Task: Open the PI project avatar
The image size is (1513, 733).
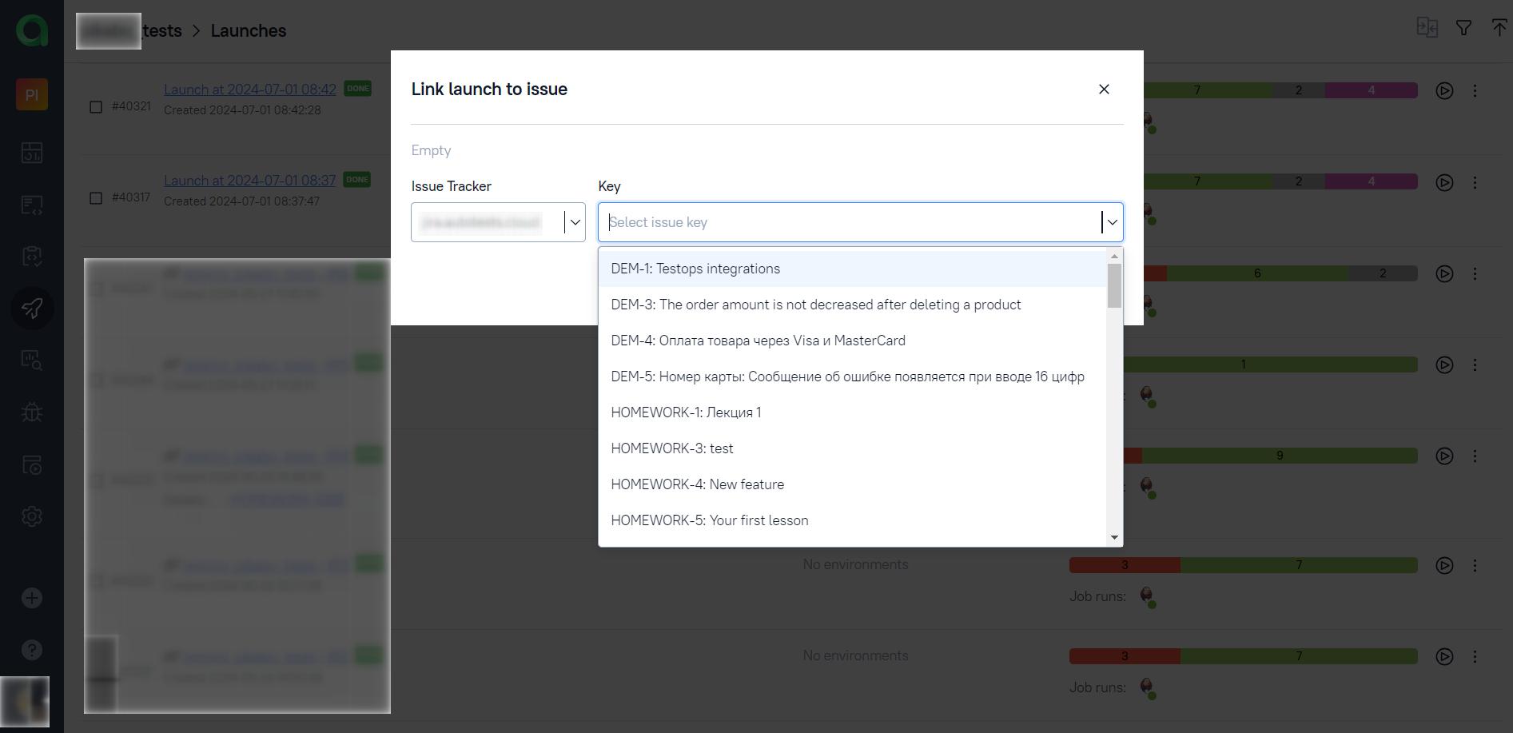Action: [32, 94]
